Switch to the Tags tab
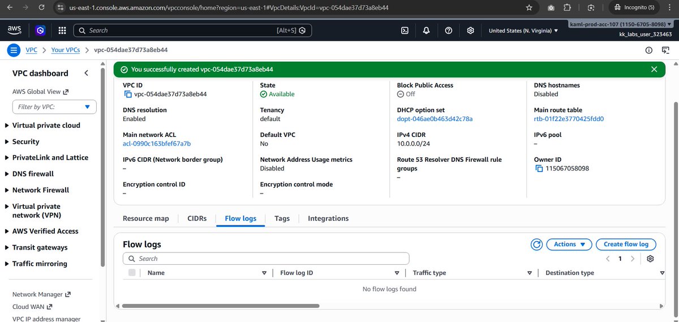Image resolution: width=679 pixels, height=322 pixels. click(x=282, y=218)
